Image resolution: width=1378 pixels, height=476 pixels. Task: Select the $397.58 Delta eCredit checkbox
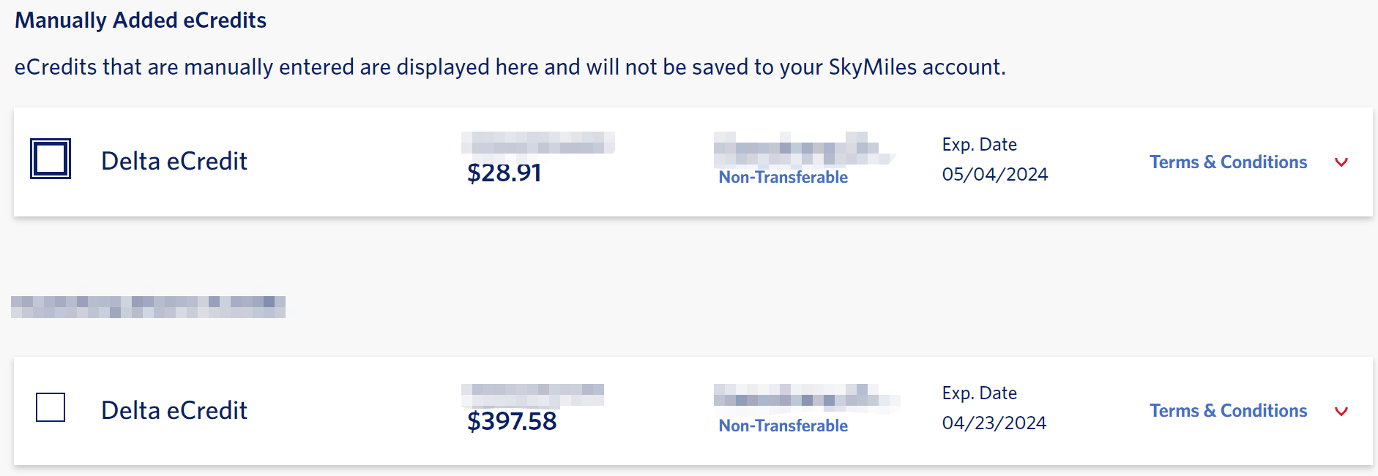(x=51, y=407)
